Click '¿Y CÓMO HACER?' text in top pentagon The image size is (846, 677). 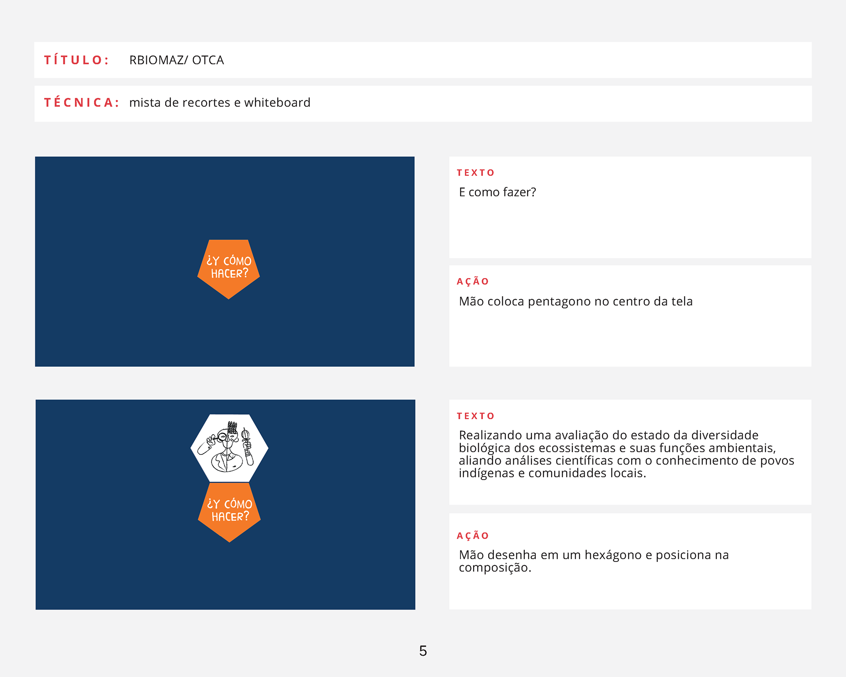[x=229, y=267]
